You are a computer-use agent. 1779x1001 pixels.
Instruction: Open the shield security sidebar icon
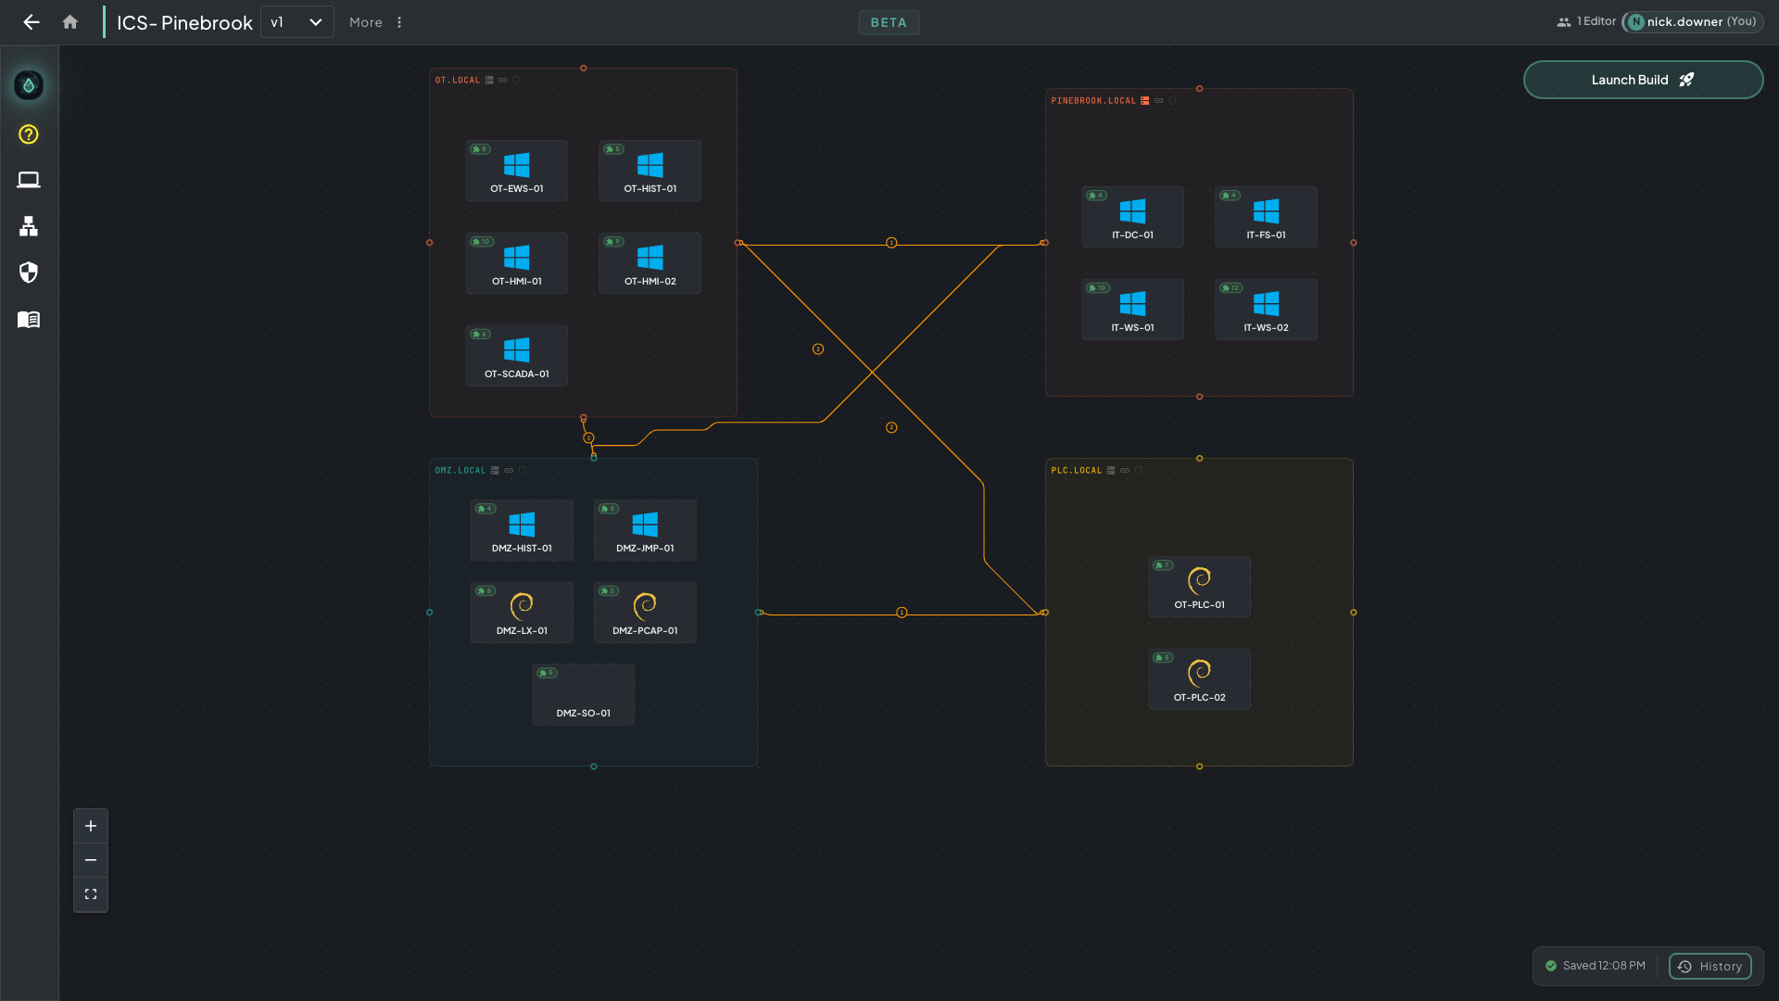point(29,272)
